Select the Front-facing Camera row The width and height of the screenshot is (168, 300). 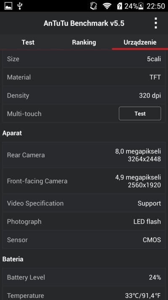(84, 181)
